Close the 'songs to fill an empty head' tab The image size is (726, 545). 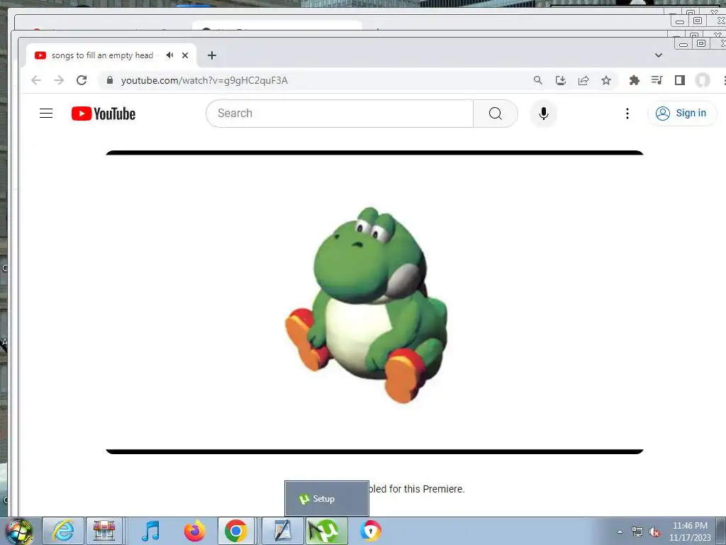(x=185, y=55)
